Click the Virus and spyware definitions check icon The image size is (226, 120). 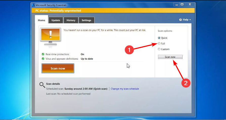tap(43, 59)
